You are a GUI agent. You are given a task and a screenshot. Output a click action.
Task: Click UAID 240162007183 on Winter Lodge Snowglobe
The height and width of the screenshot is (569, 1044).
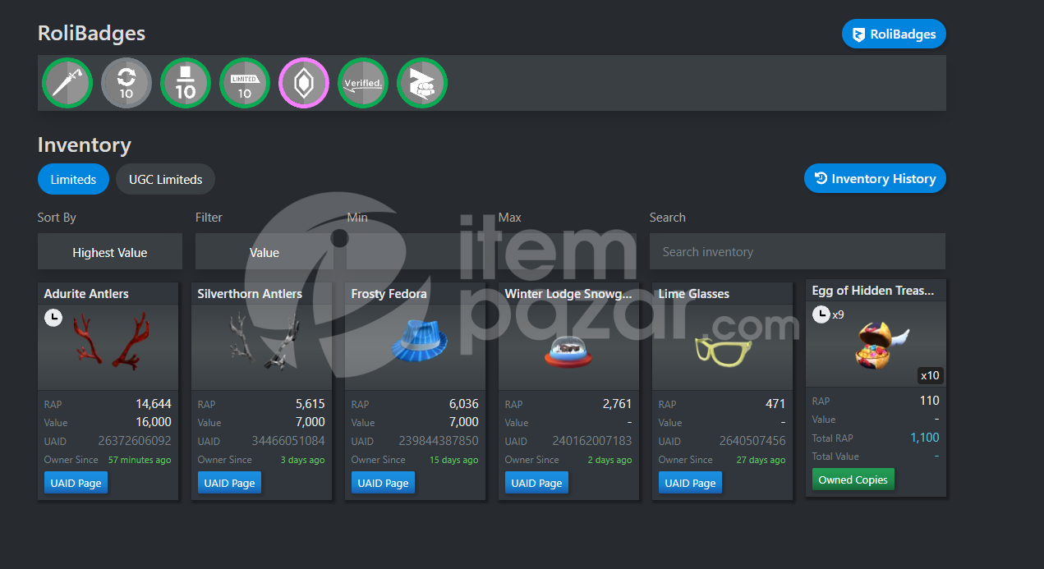coord(592,441)
